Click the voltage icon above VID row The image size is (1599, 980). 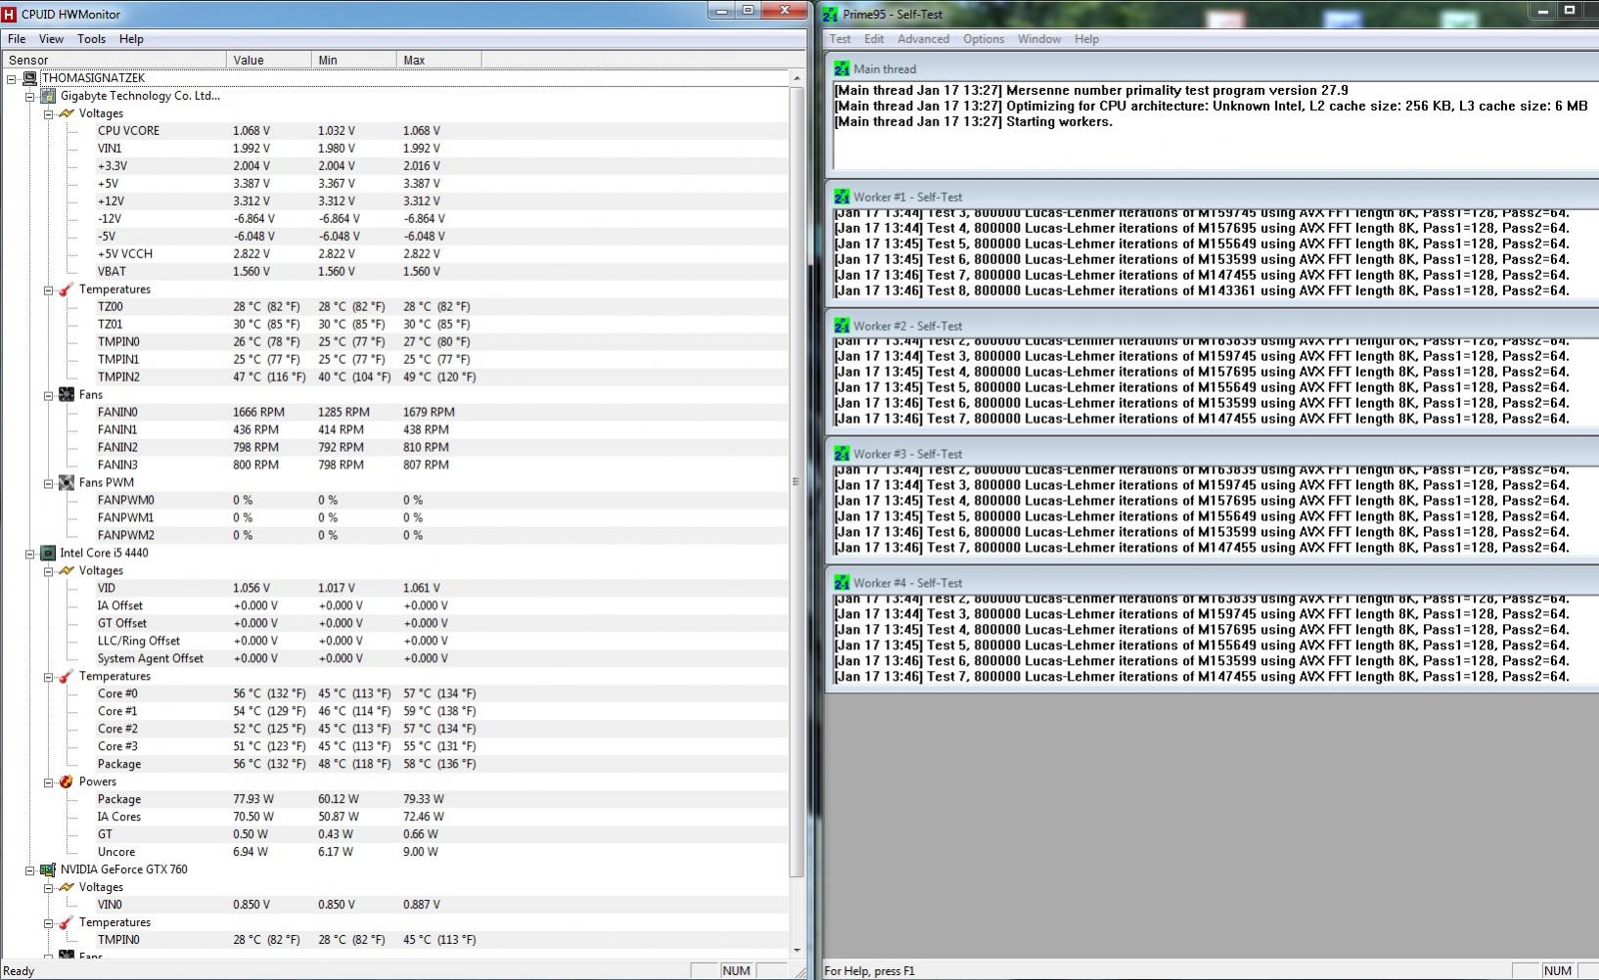[66, 571]
